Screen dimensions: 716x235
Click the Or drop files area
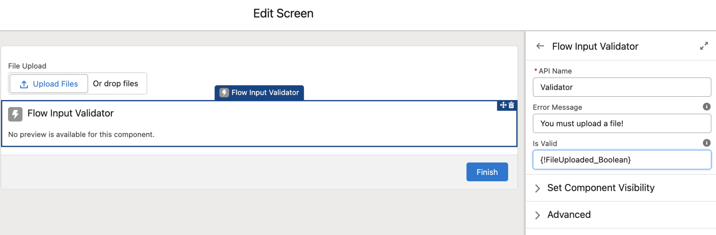115,84
